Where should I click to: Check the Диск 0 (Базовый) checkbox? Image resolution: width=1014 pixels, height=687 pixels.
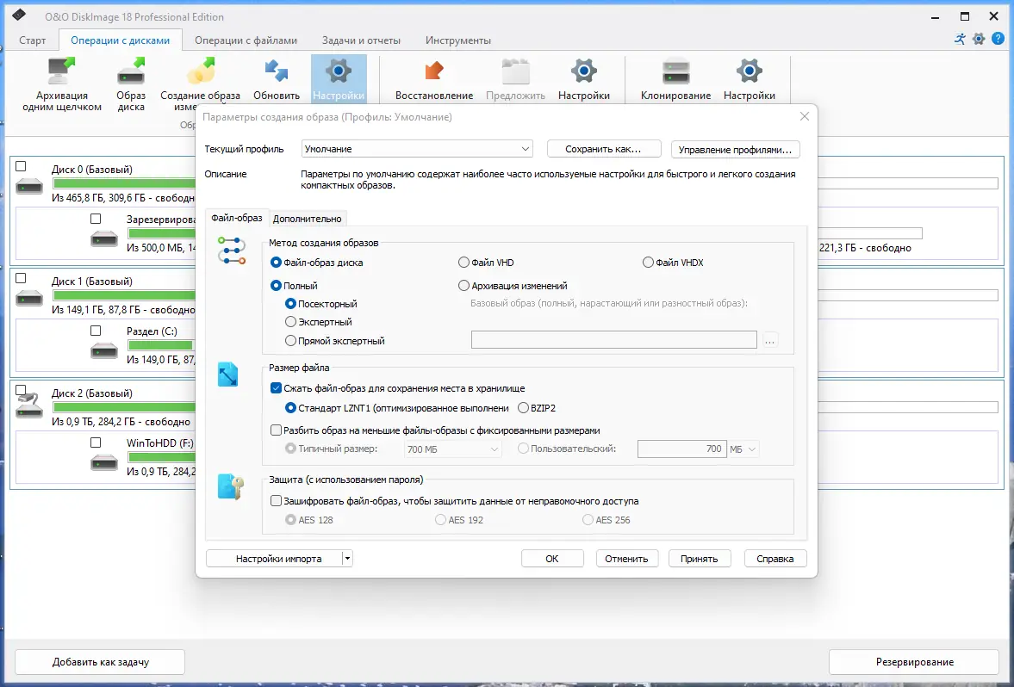click(21, 166)
